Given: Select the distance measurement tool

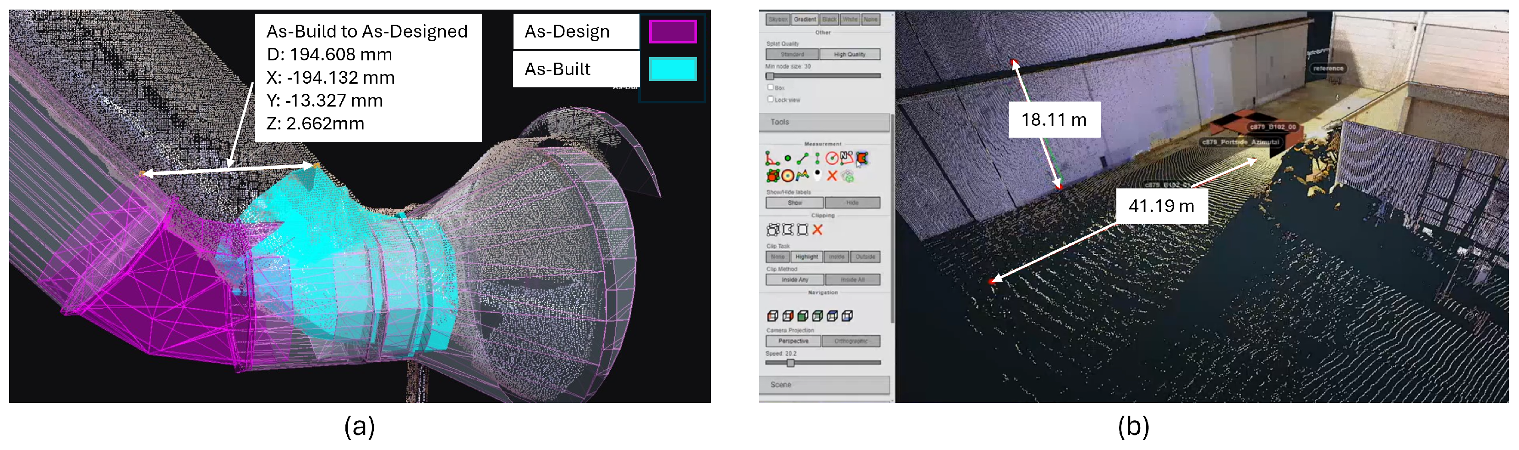Looking at the screenshot, I should pyautogui.click(x=802, y=158).
